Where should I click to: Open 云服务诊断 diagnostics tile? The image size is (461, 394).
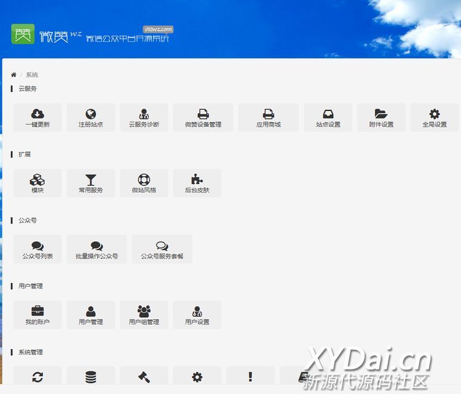(x=144, y=117)
